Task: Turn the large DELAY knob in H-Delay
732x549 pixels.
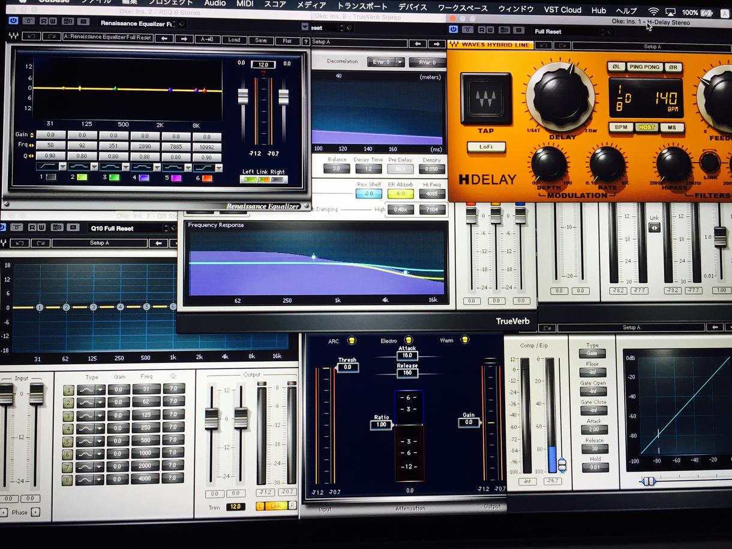Action: (560, 96)
